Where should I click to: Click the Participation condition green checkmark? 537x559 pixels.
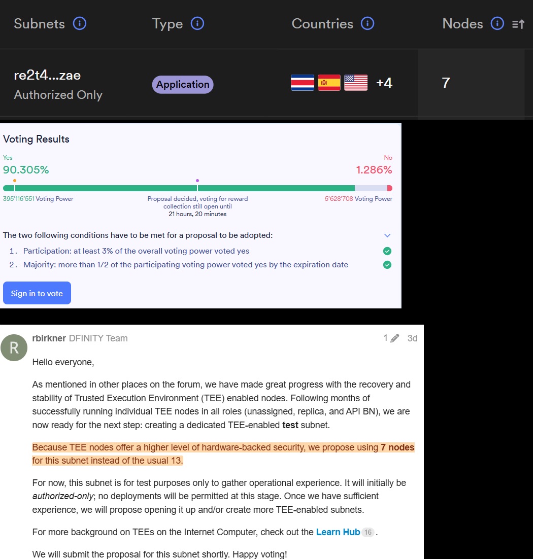click(x=387, y=251)
